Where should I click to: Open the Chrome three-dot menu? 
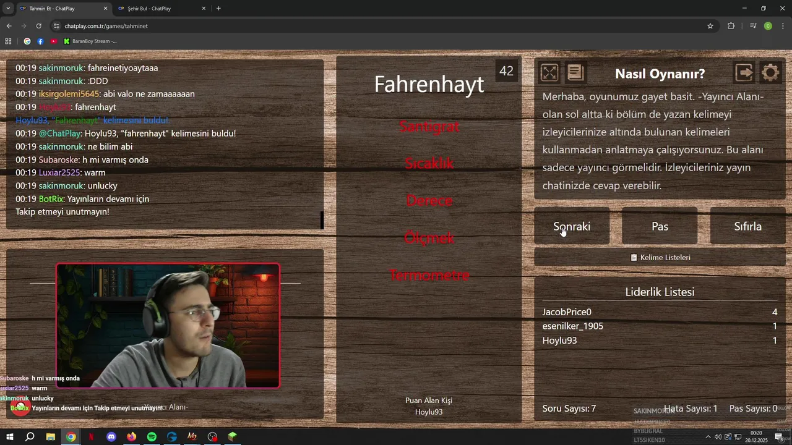point(783,26)
